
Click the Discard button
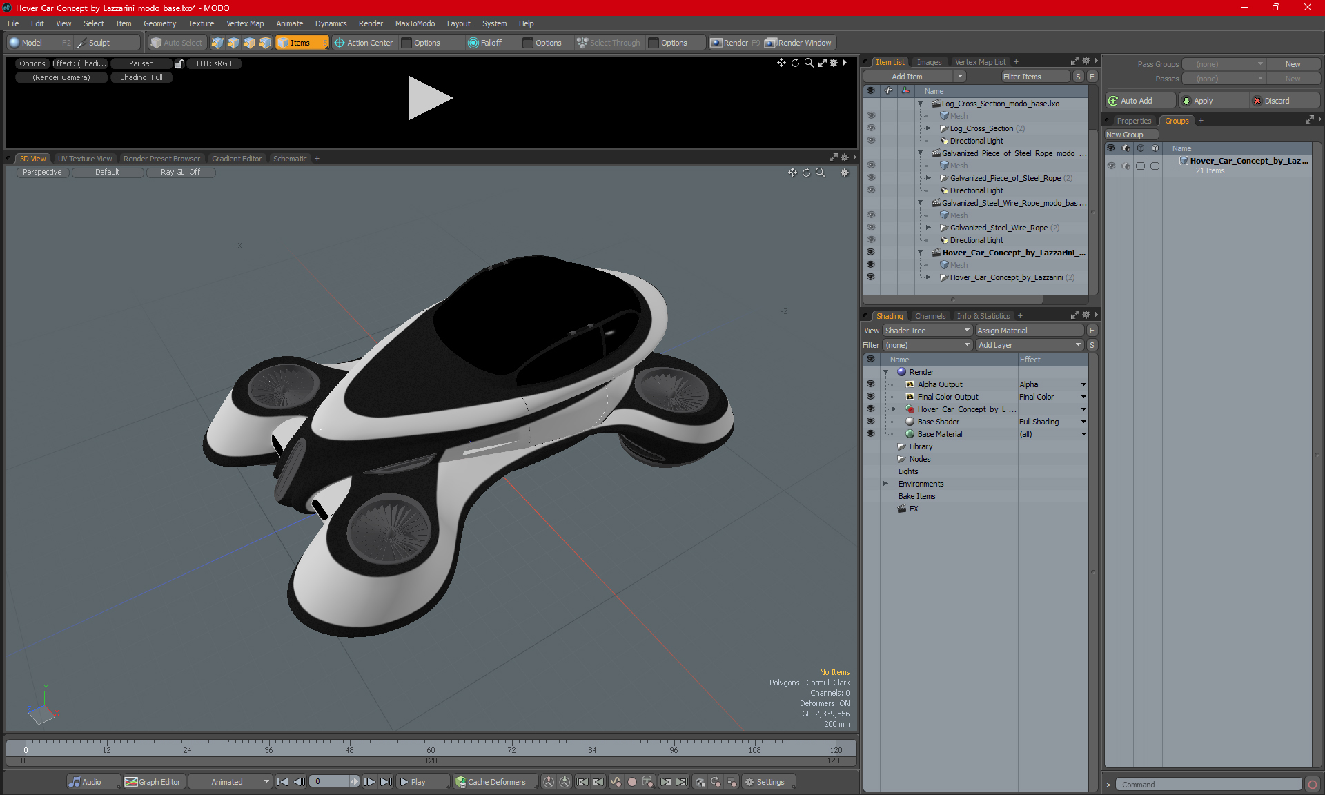pyautogui.click(x=1285, y=101)
